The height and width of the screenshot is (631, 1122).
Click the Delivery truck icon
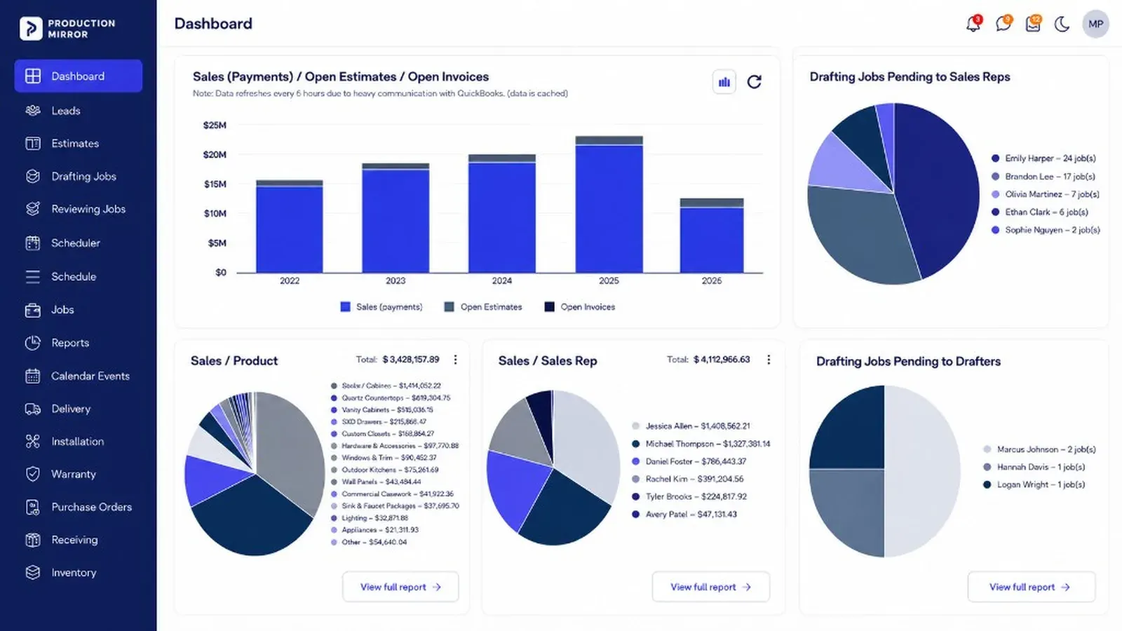[33, 409]
